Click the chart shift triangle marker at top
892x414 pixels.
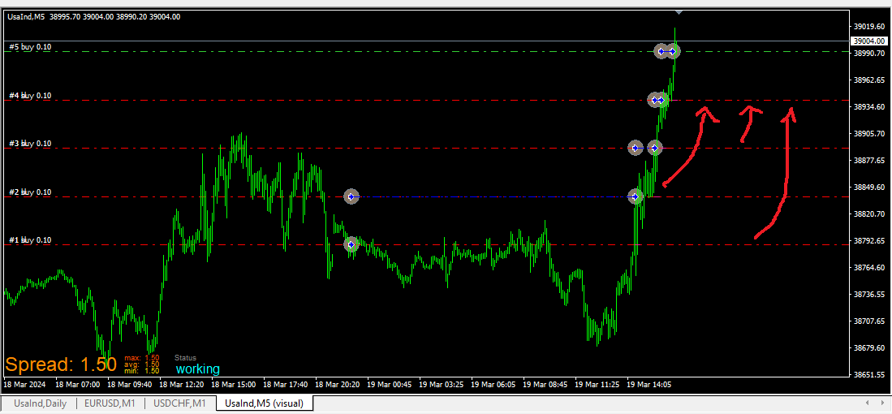pos(679,11)
